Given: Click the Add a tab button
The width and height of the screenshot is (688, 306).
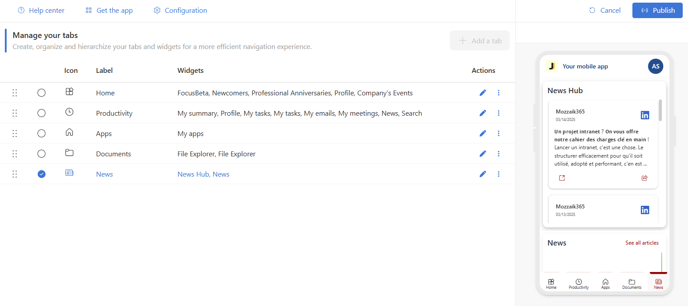Looking at the screenshot, I should (x=480, y=41).
